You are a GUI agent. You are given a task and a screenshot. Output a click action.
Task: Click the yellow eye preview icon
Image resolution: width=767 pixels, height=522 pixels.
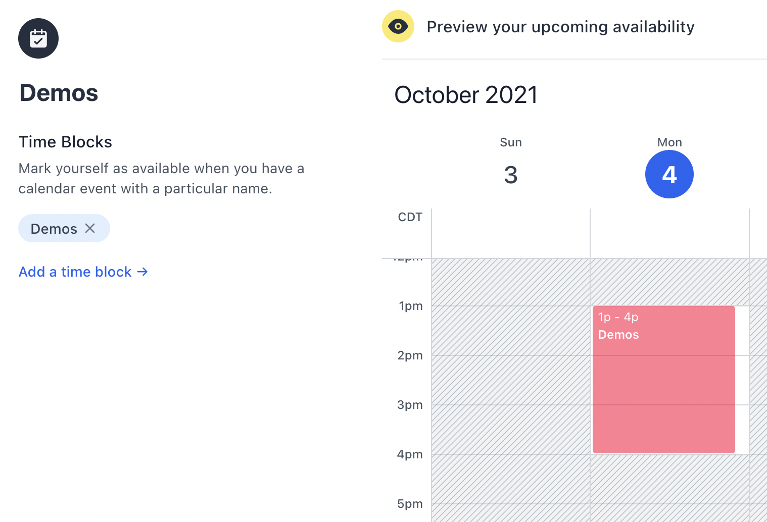pos(398,26)
